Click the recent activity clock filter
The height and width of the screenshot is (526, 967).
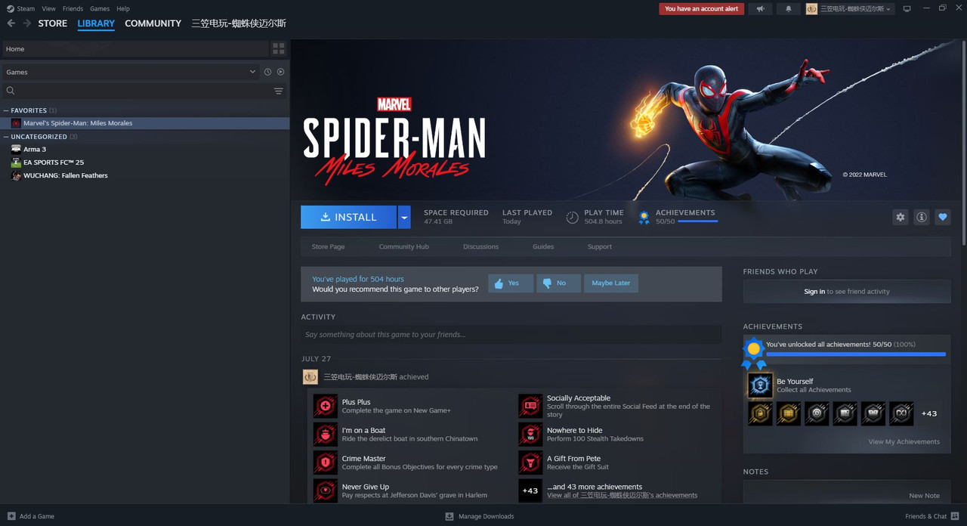pos(267,72)
